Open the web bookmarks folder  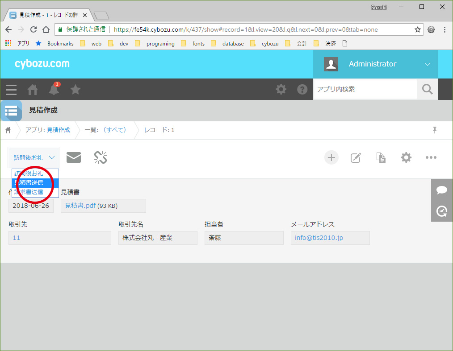pos(91,44)
